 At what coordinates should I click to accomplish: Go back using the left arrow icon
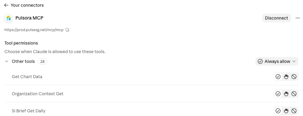point(6,5)
